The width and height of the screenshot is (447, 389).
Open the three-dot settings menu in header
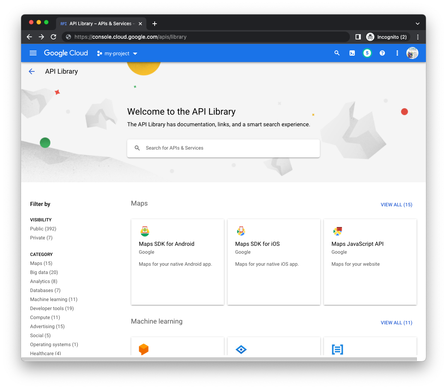tap(397, 53)
